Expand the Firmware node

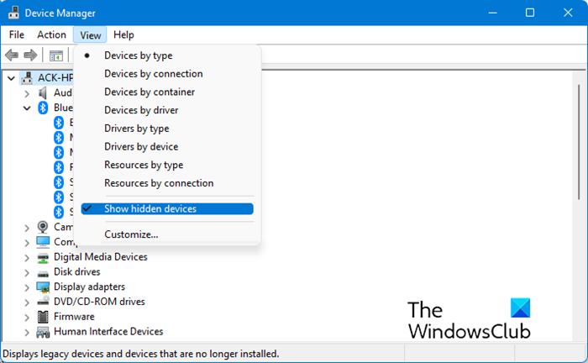pyautogui.click(x=27, y=318)
